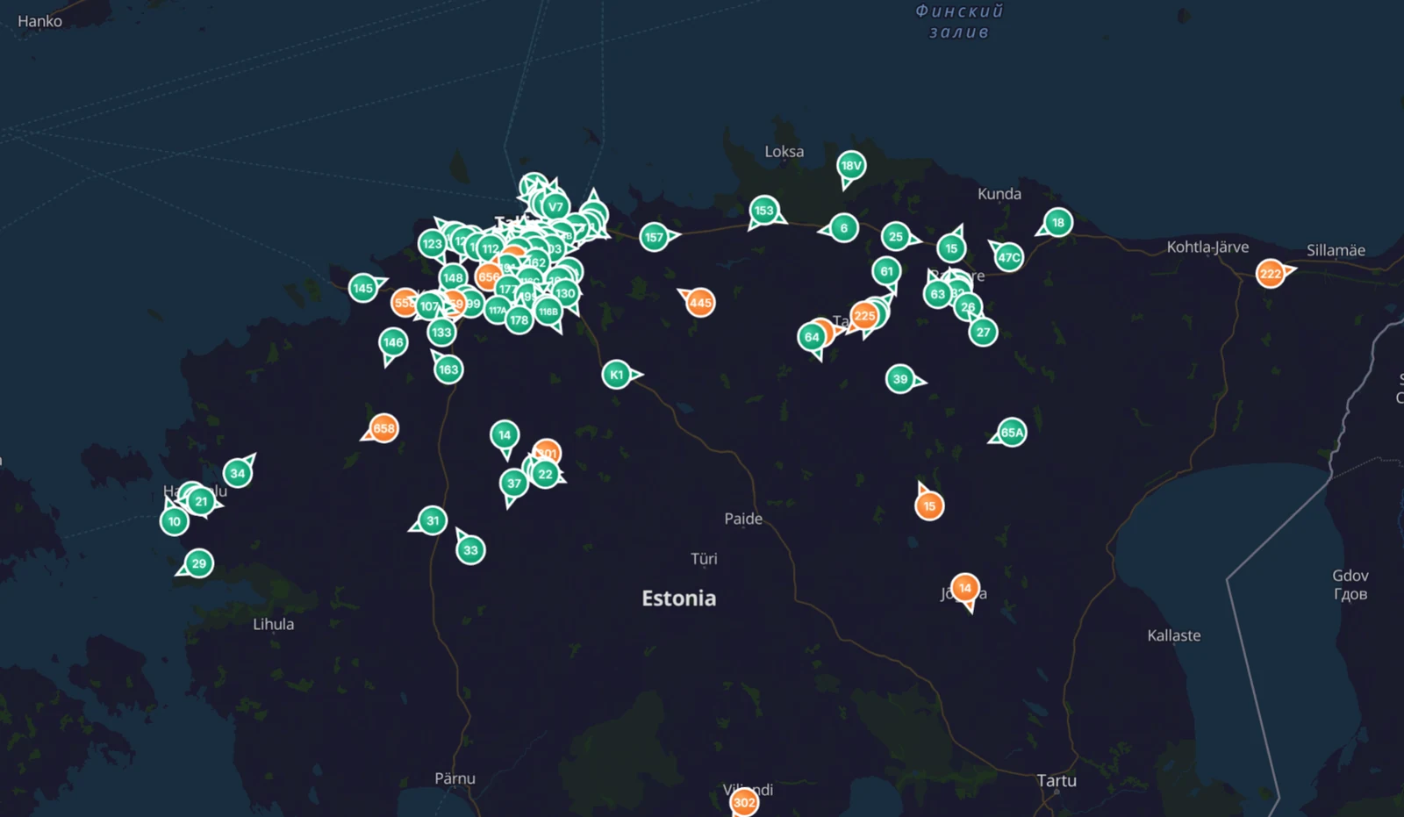Select green marker 31
The image size is (1404, 817).
[432, 520]
